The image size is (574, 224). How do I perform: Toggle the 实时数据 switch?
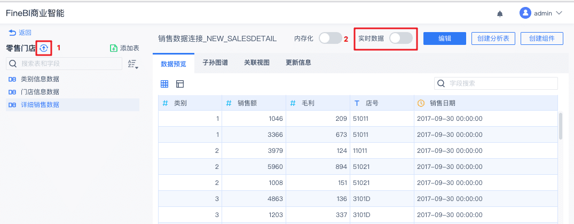coord(400,38)
